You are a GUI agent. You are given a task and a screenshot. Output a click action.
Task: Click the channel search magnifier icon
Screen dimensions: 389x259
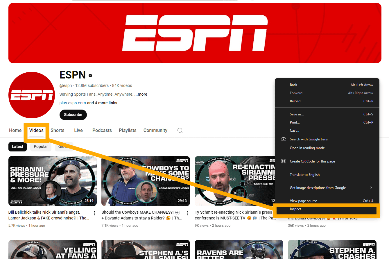point(180,131)
